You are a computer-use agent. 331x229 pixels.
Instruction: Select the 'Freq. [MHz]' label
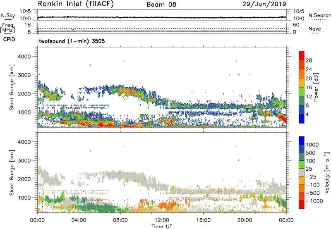tap(8, 28)
